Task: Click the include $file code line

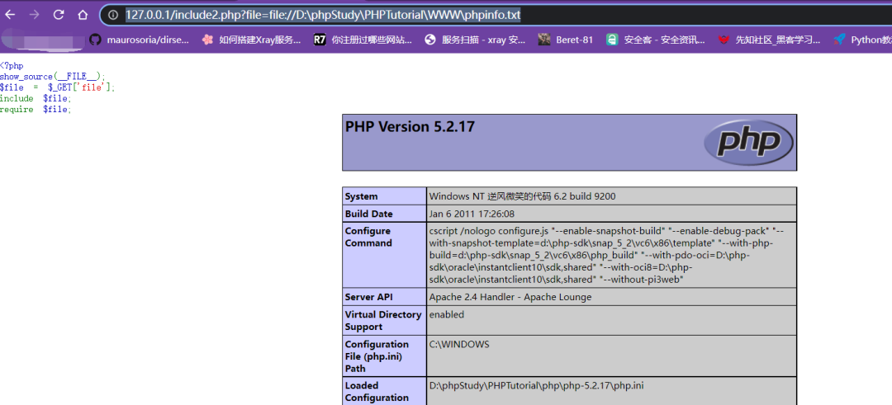Action: tap(36, 99)
